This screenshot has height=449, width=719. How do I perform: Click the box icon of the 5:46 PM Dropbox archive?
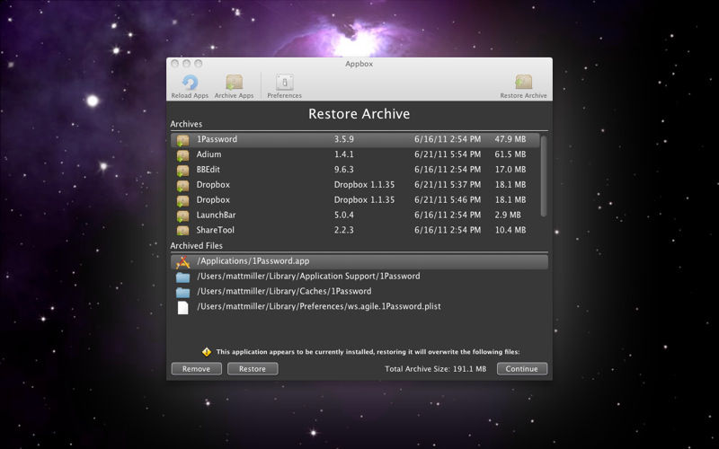pos(183,200)
